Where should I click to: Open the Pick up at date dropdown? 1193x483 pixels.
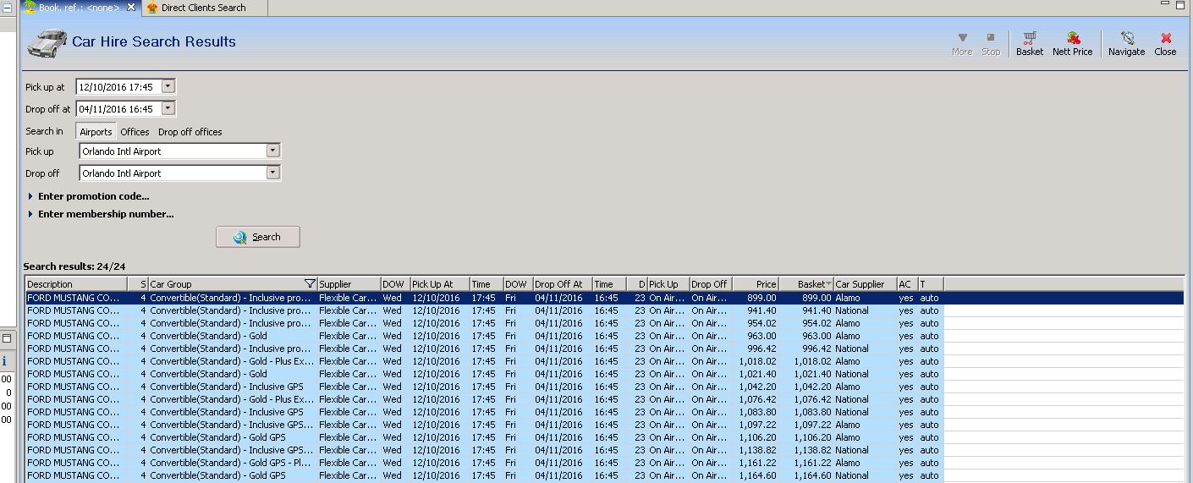168,86
